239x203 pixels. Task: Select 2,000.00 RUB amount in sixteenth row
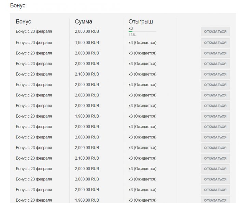(87, 190)
